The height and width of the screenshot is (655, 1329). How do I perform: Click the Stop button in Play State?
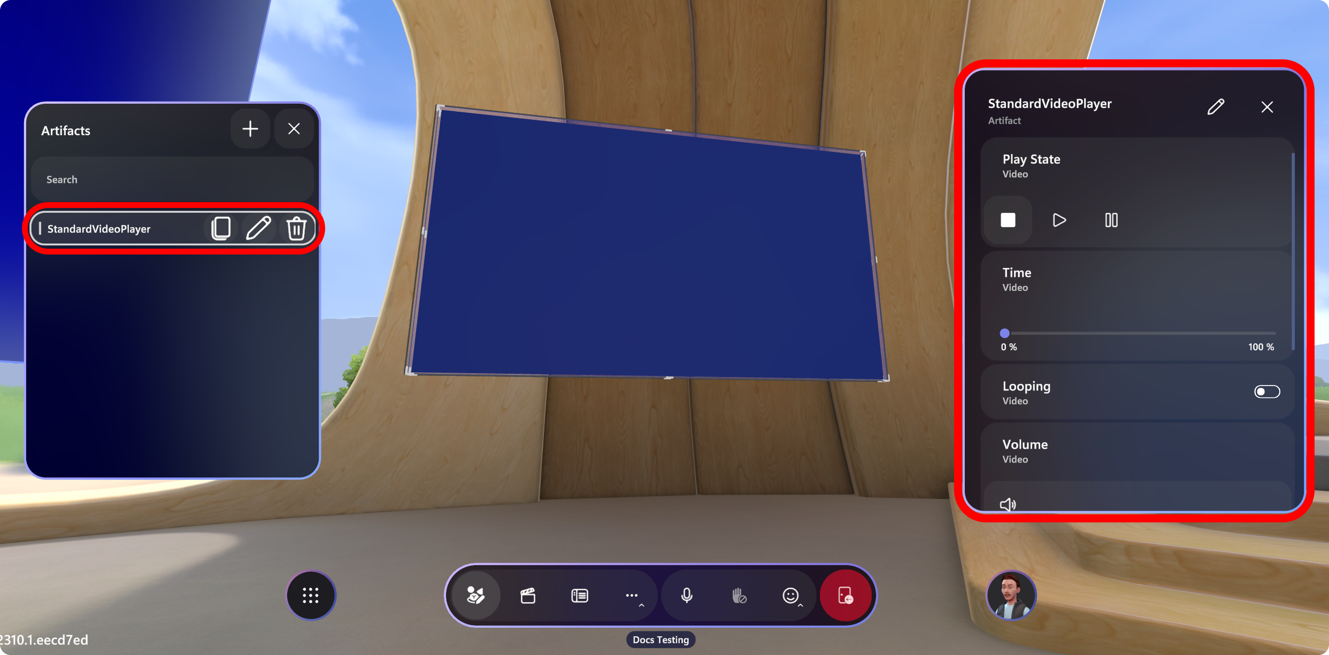tap(1008, 220)
